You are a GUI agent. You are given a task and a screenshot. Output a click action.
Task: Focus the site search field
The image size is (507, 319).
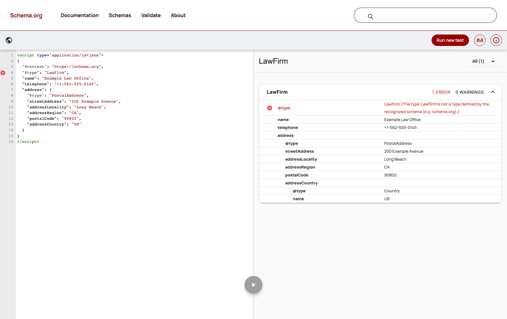click(x=425, y=15)
